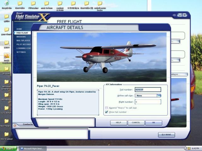Click FLY NOW! in Free Flight window

166,135
